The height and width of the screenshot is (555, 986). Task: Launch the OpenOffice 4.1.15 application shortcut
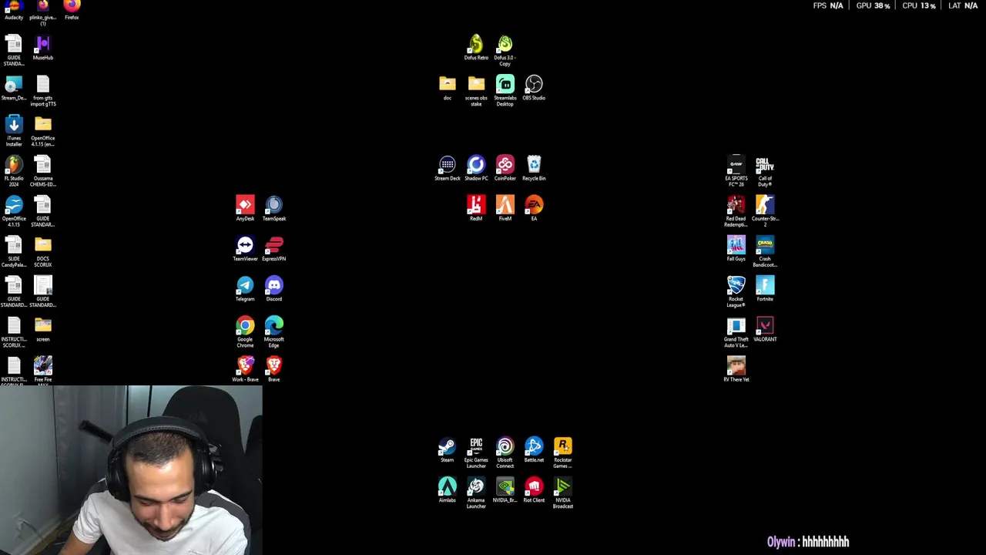coord(14,211)
